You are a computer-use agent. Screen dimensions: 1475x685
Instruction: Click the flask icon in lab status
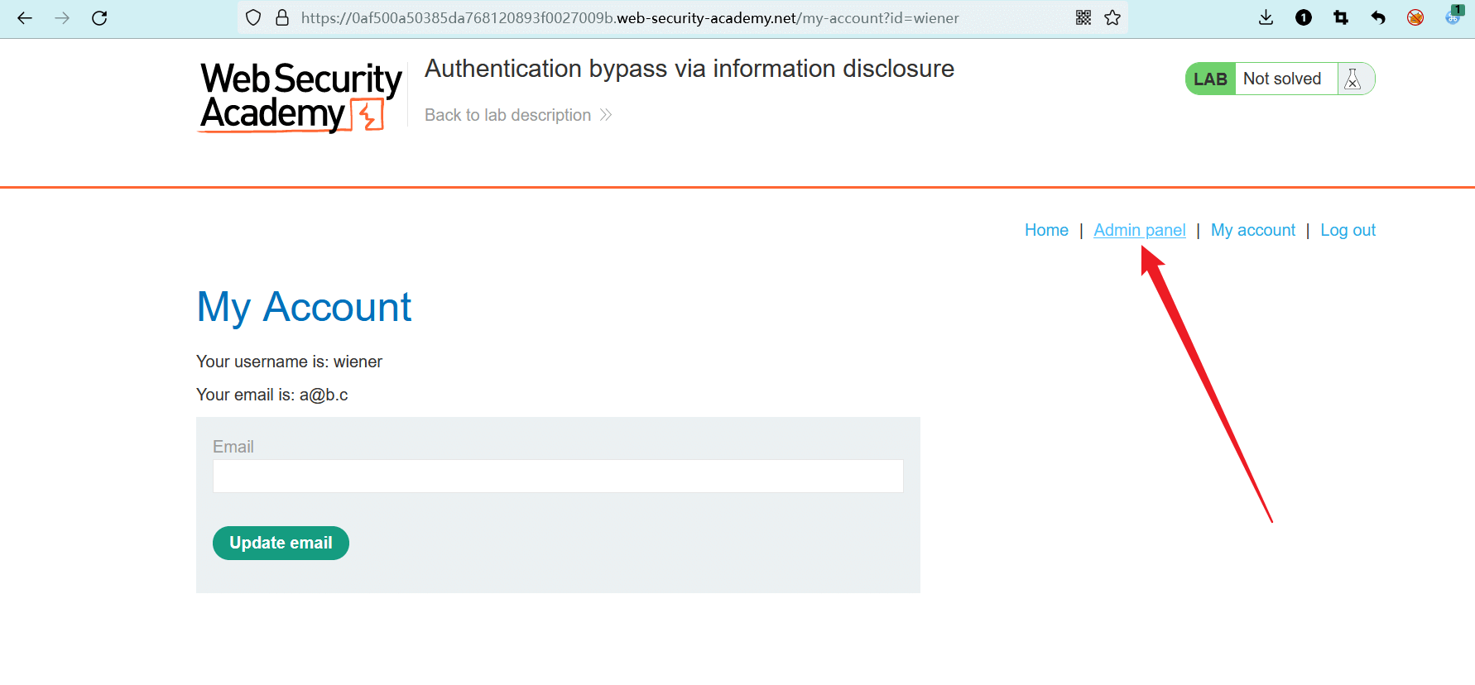coord(1353,79)
